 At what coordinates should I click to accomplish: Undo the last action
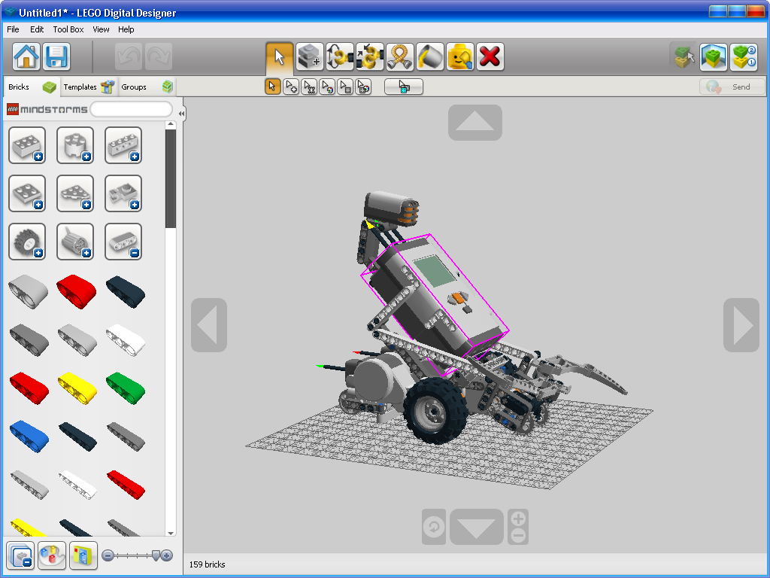click(129, 56)
